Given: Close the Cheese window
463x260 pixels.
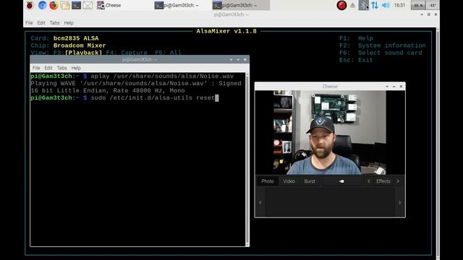Looking at the screenshot, I should point(401,87).
